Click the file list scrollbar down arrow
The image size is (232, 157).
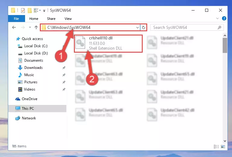(x=225, y=141)
